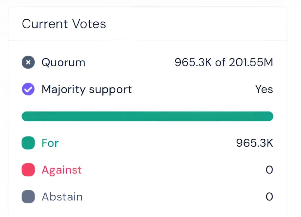The height and width of the screenshot is (217, 301).
Task: Click the 965.3K of 201.55M quorum value
Action: (223, 62)
